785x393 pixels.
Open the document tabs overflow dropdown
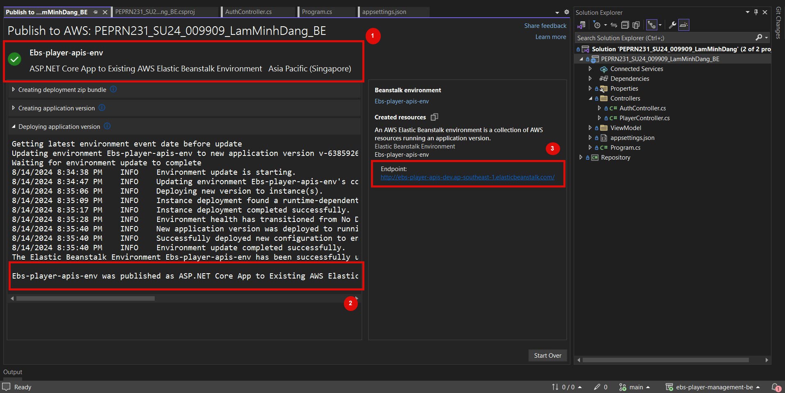tap(557, 13)
